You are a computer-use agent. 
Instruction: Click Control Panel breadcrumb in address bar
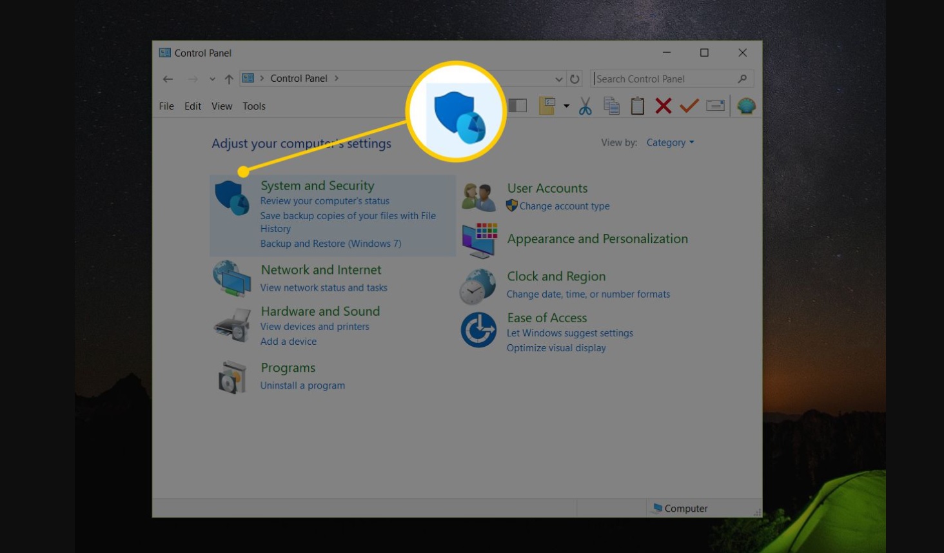[299, 78]
